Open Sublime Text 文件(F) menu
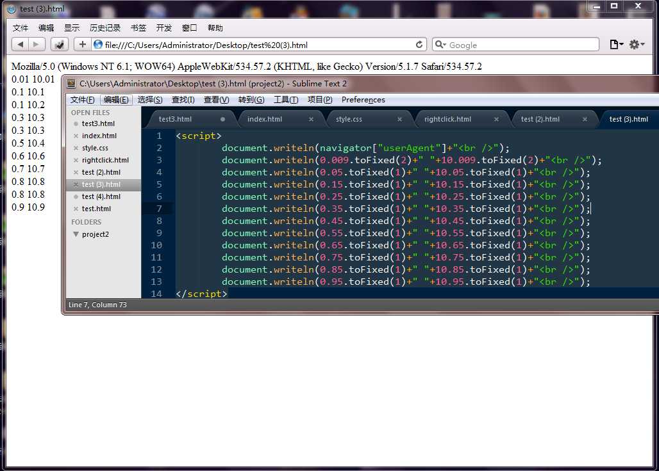This screenshot has width=659, height=471. [82, 99]
